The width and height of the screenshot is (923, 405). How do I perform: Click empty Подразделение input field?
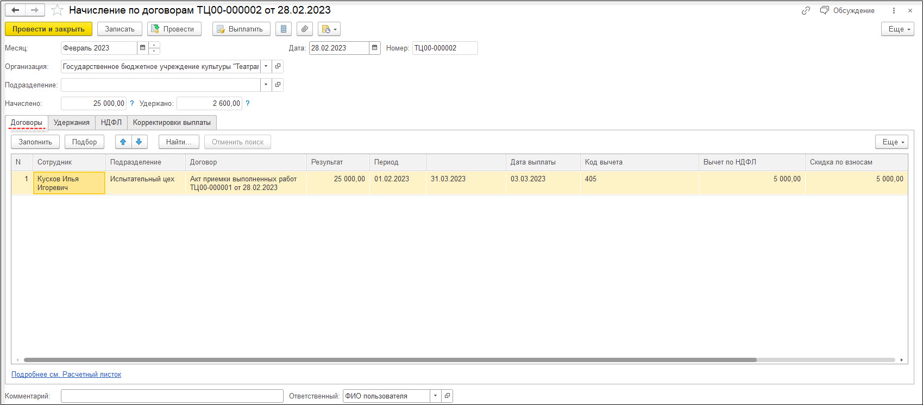(161, 85)
